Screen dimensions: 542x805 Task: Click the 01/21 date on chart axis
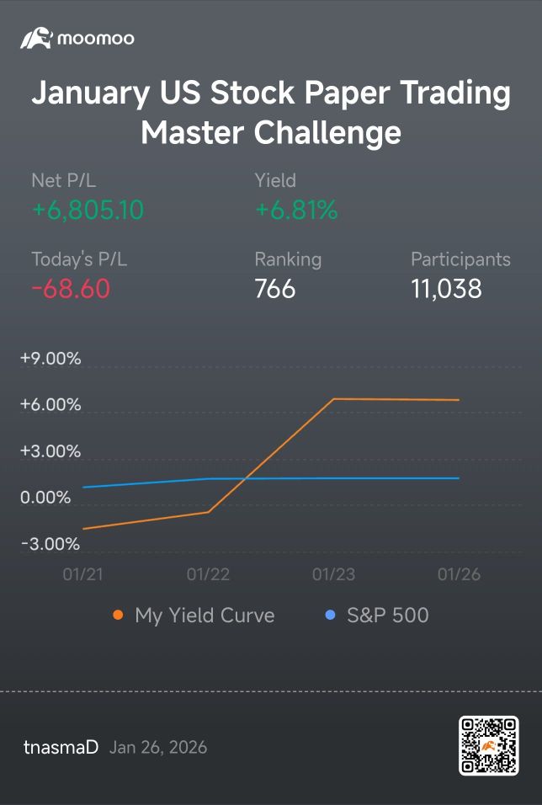82,574
